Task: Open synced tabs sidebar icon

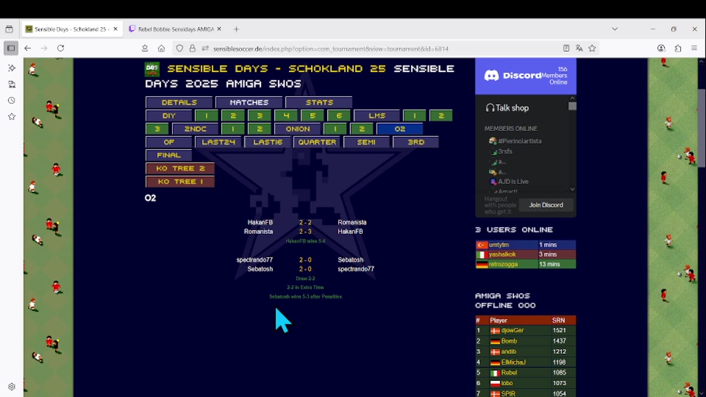Action: click(12, 84)
